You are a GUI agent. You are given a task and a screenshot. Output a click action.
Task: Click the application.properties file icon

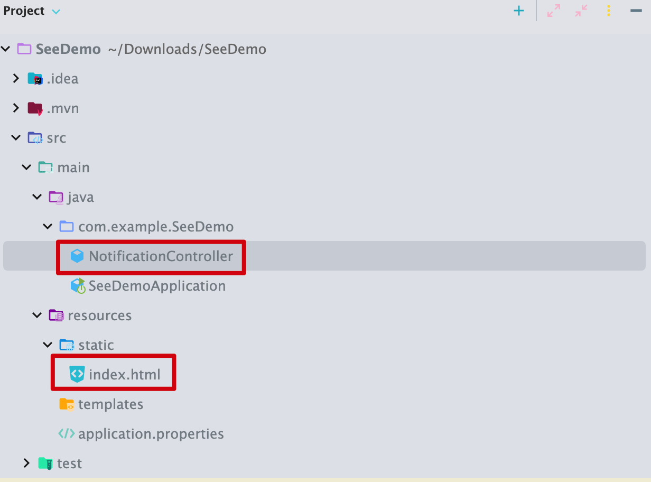(x=67, y=434)
